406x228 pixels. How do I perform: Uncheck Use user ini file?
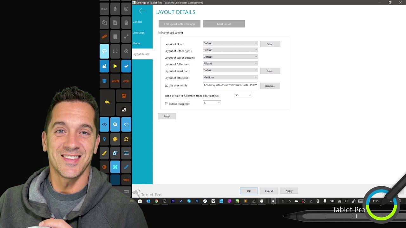(167, 85)
